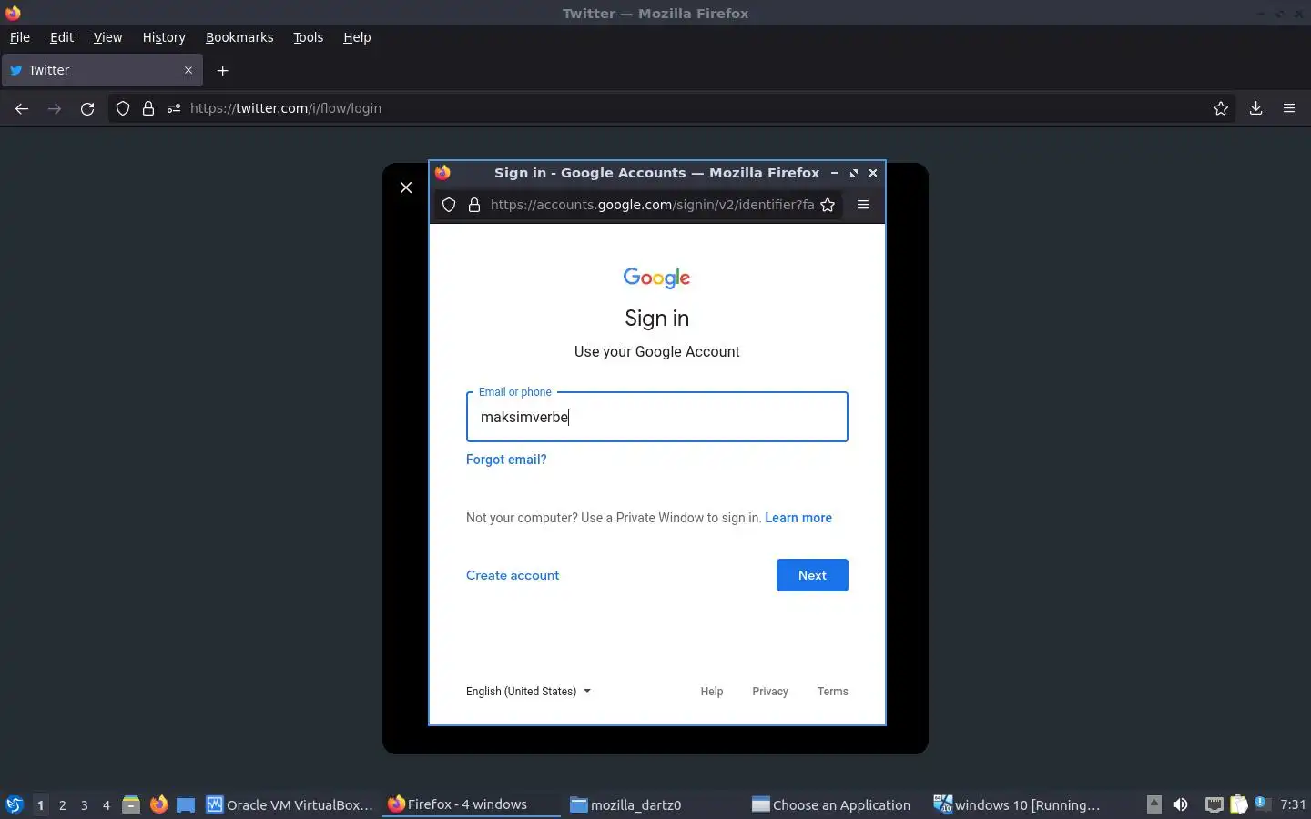1311x819 pixels.
Task: Click the network icon in system tray
Action: (1214, 804)
